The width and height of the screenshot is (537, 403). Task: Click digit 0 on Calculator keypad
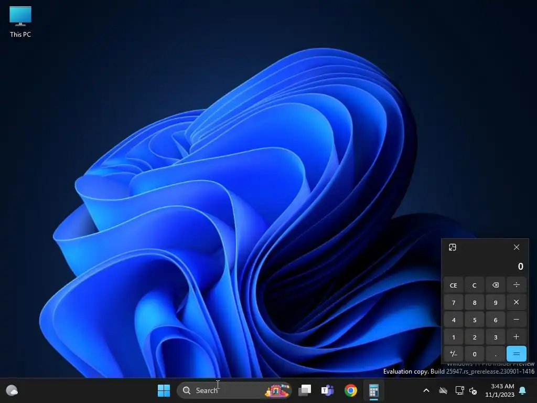[474, 354]
